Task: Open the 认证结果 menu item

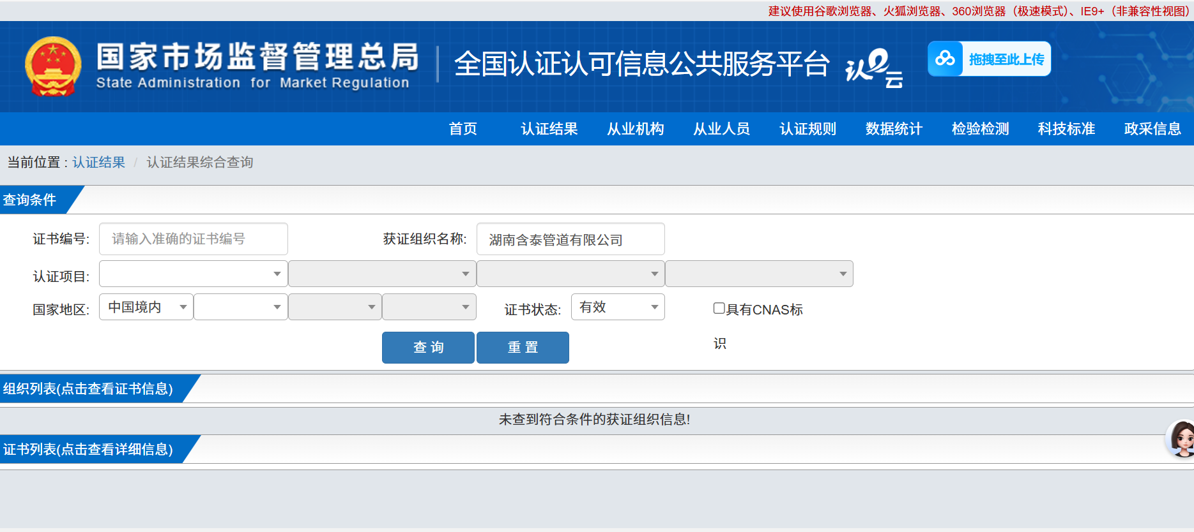Action: tap(549, 129)
